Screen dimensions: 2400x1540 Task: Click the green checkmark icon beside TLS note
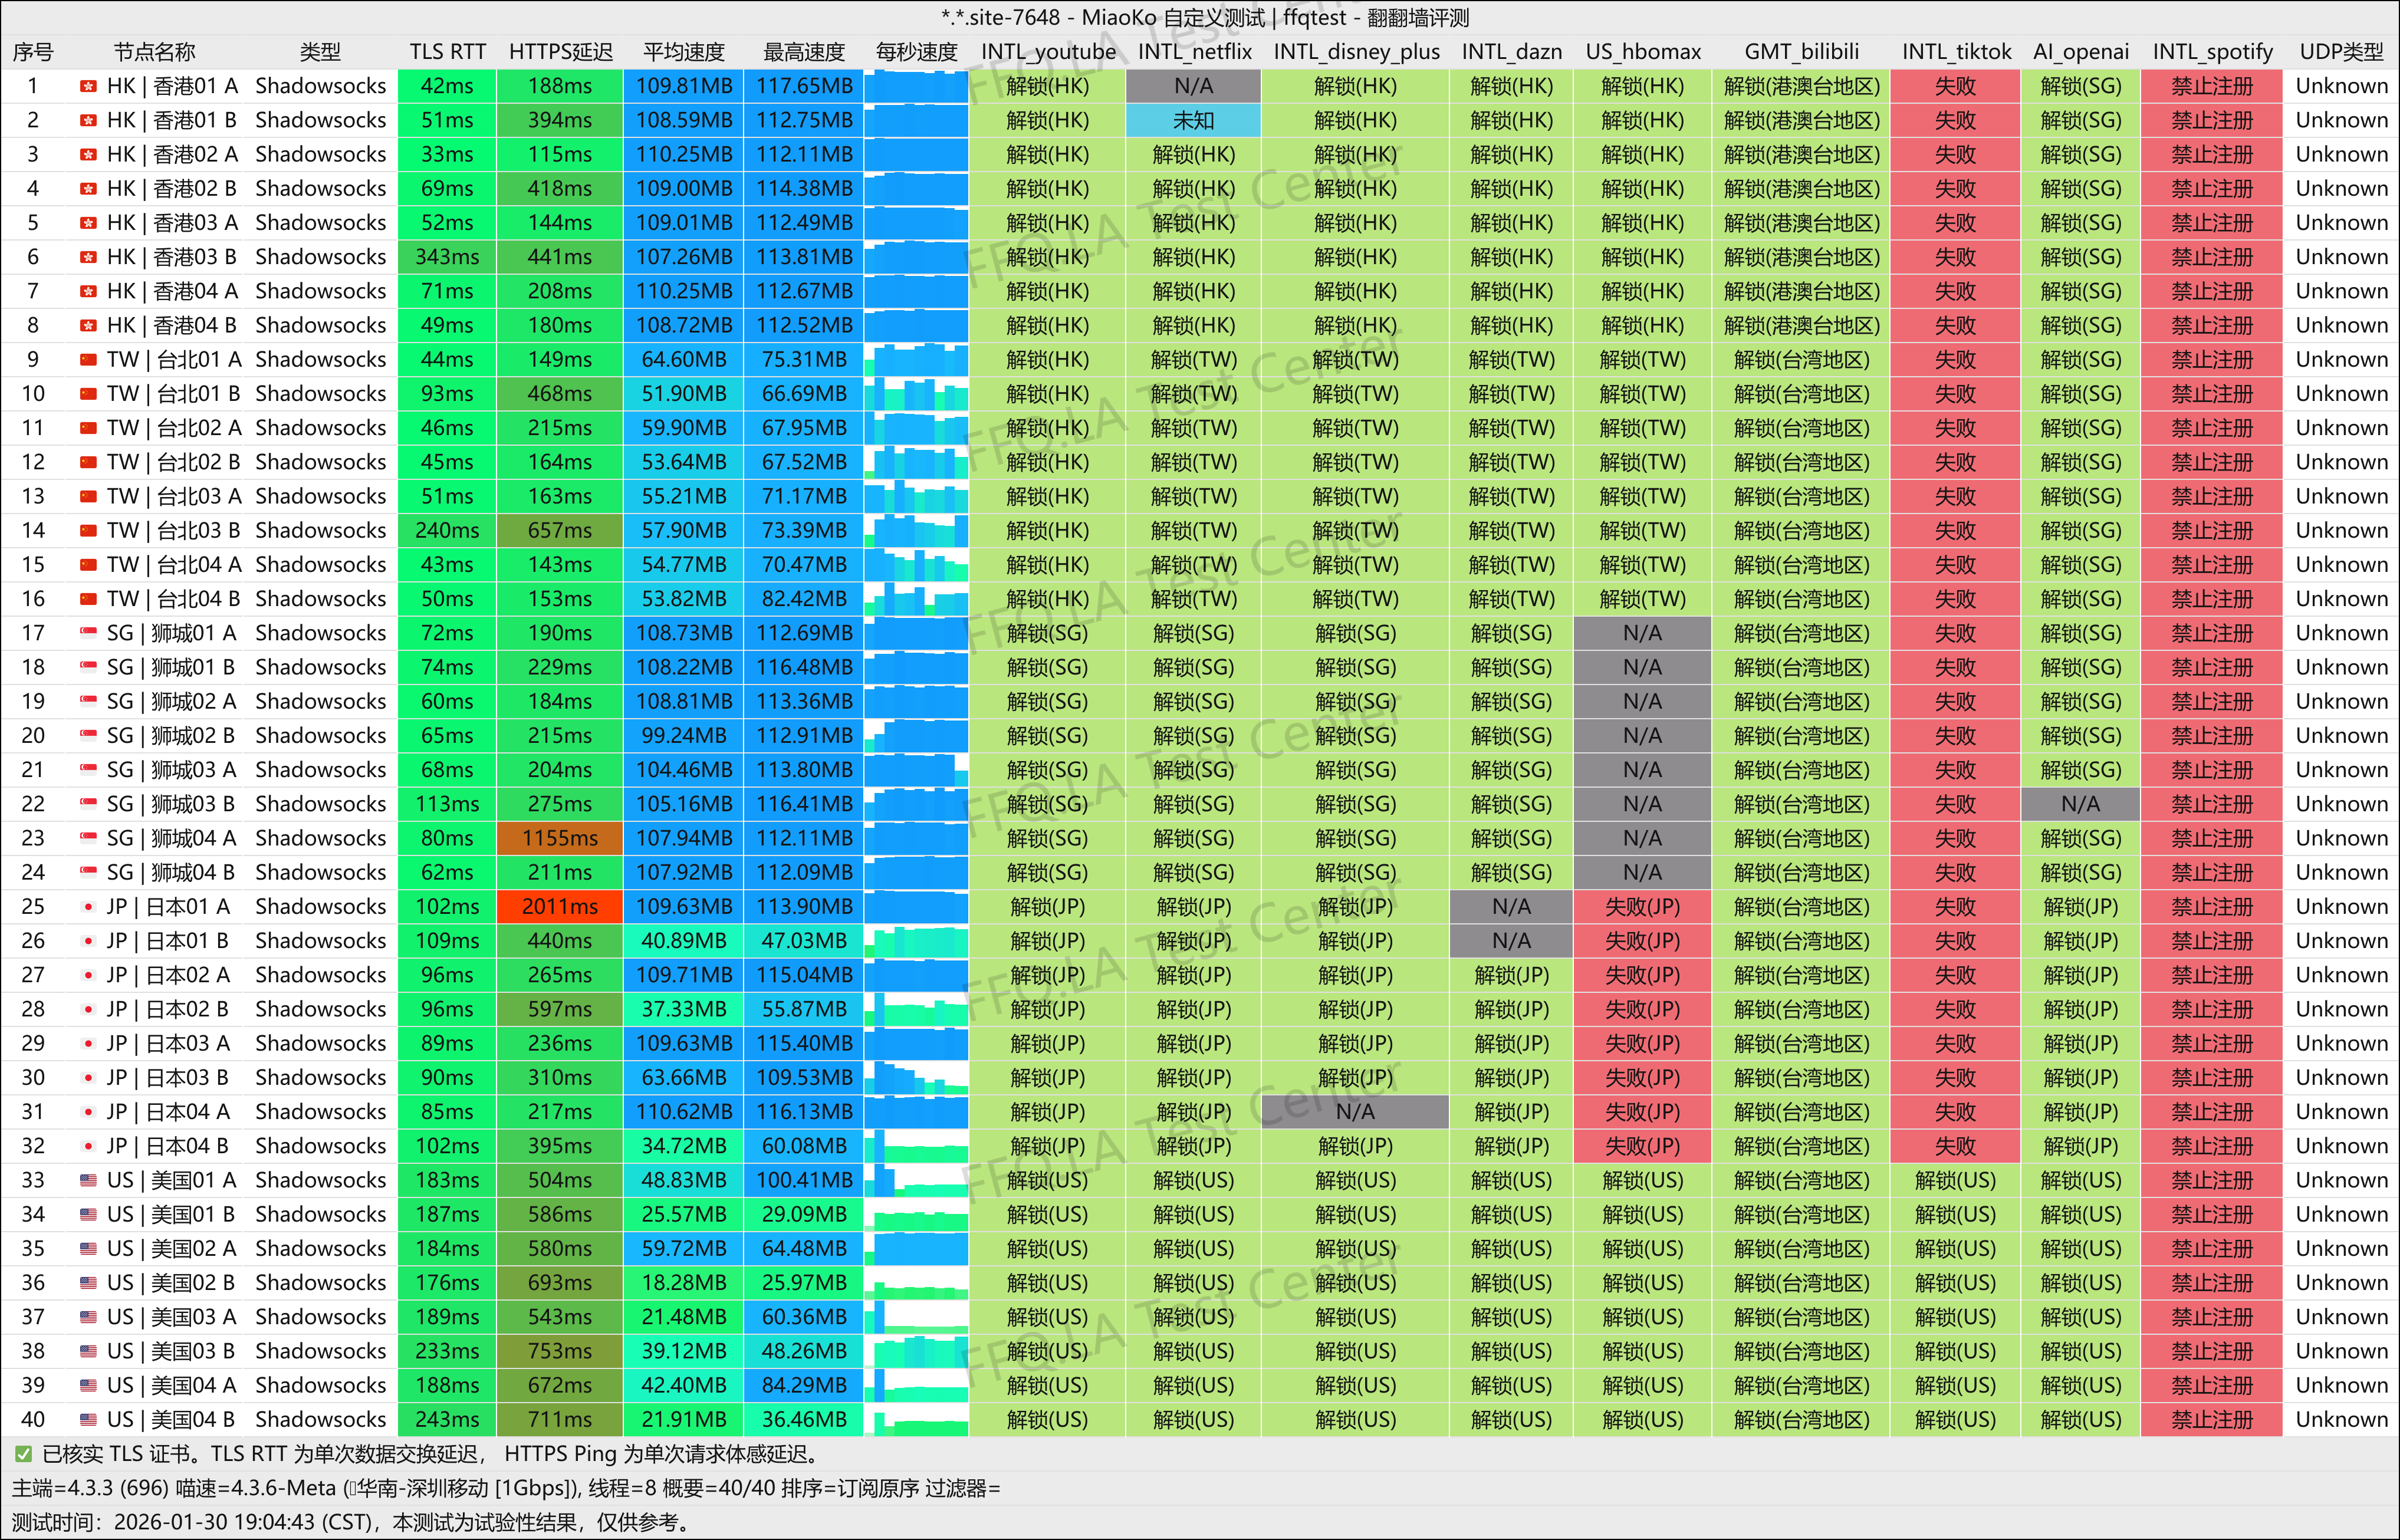pos(23,1455)
